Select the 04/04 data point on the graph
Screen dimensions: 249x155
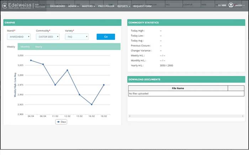coord(31,60)
